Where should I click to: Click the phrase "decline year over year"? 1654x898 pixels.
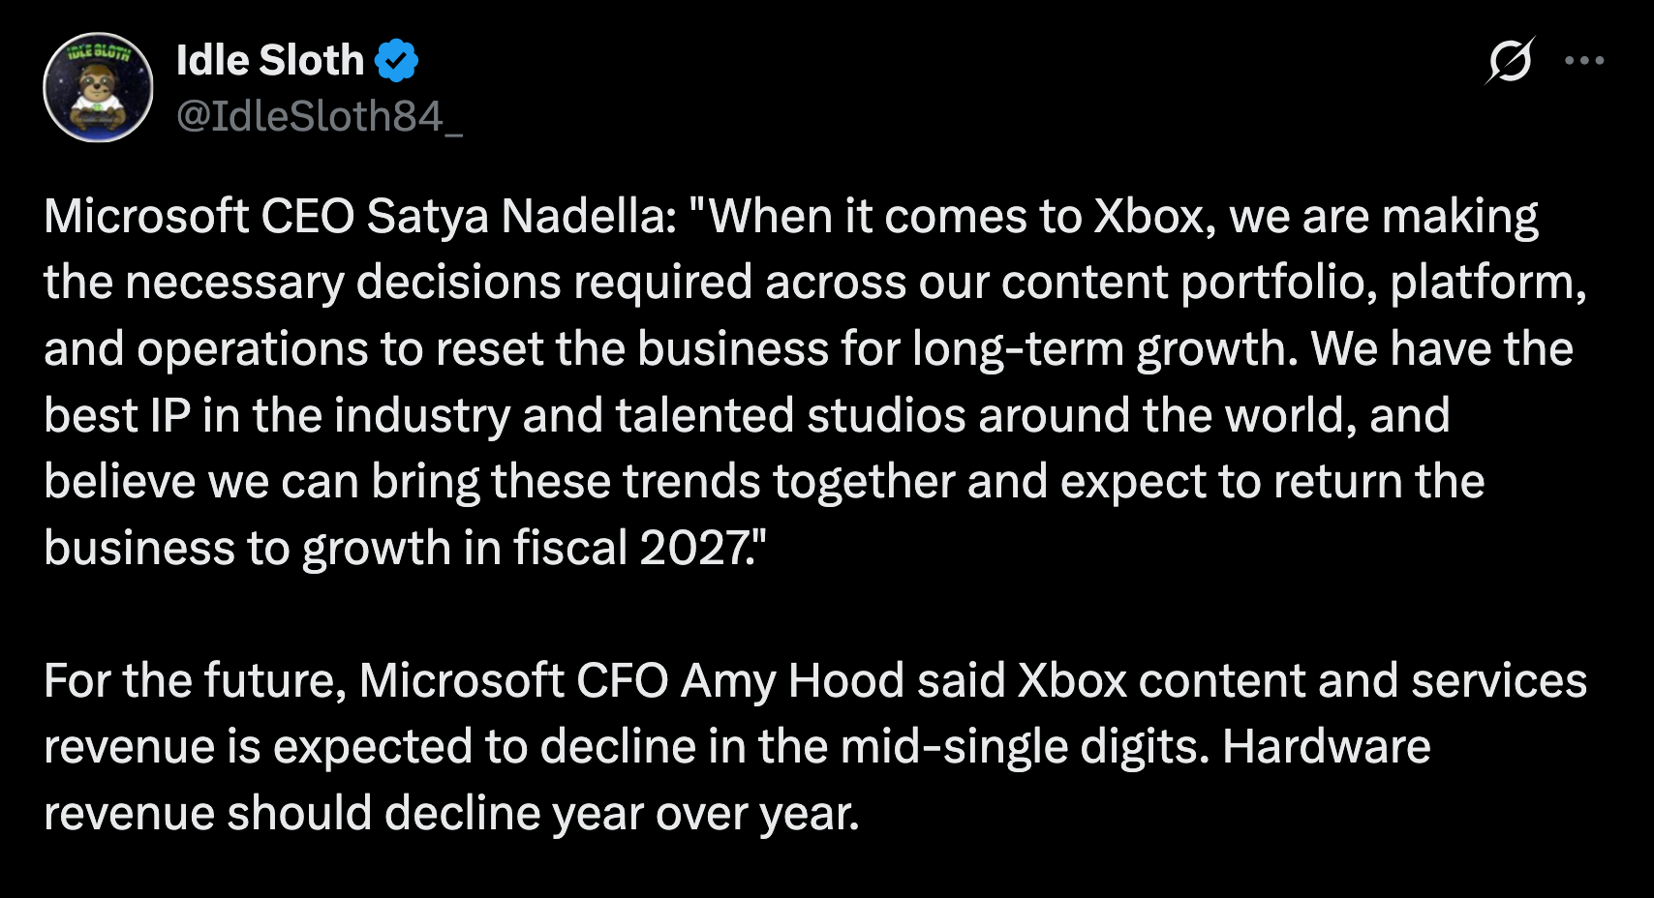pos(622,813)
